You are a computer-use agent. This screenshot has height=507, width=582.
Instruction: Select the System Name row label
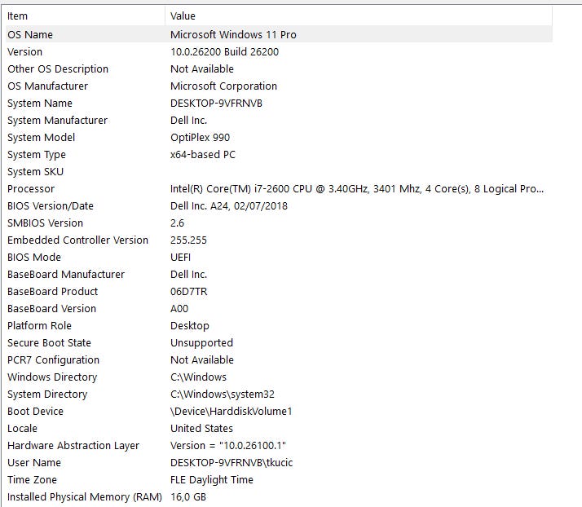pos(40,104)
